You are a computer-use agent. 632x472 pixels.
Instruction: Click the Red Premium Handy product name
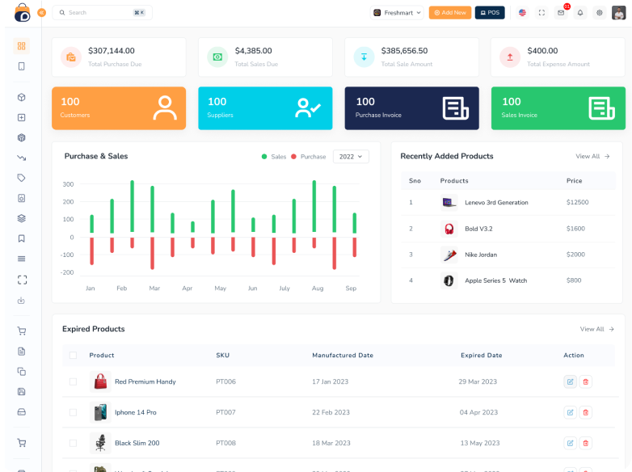click(145, 381)
